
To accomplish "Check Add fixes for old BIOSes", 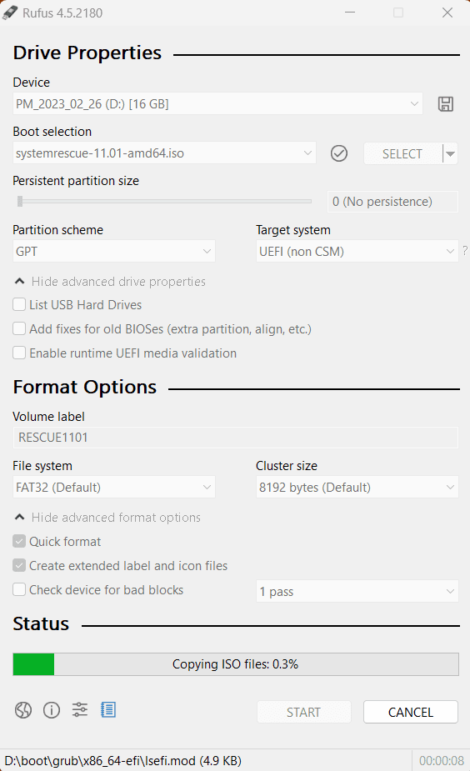I will pyautogui.click(x=19, y=328).
